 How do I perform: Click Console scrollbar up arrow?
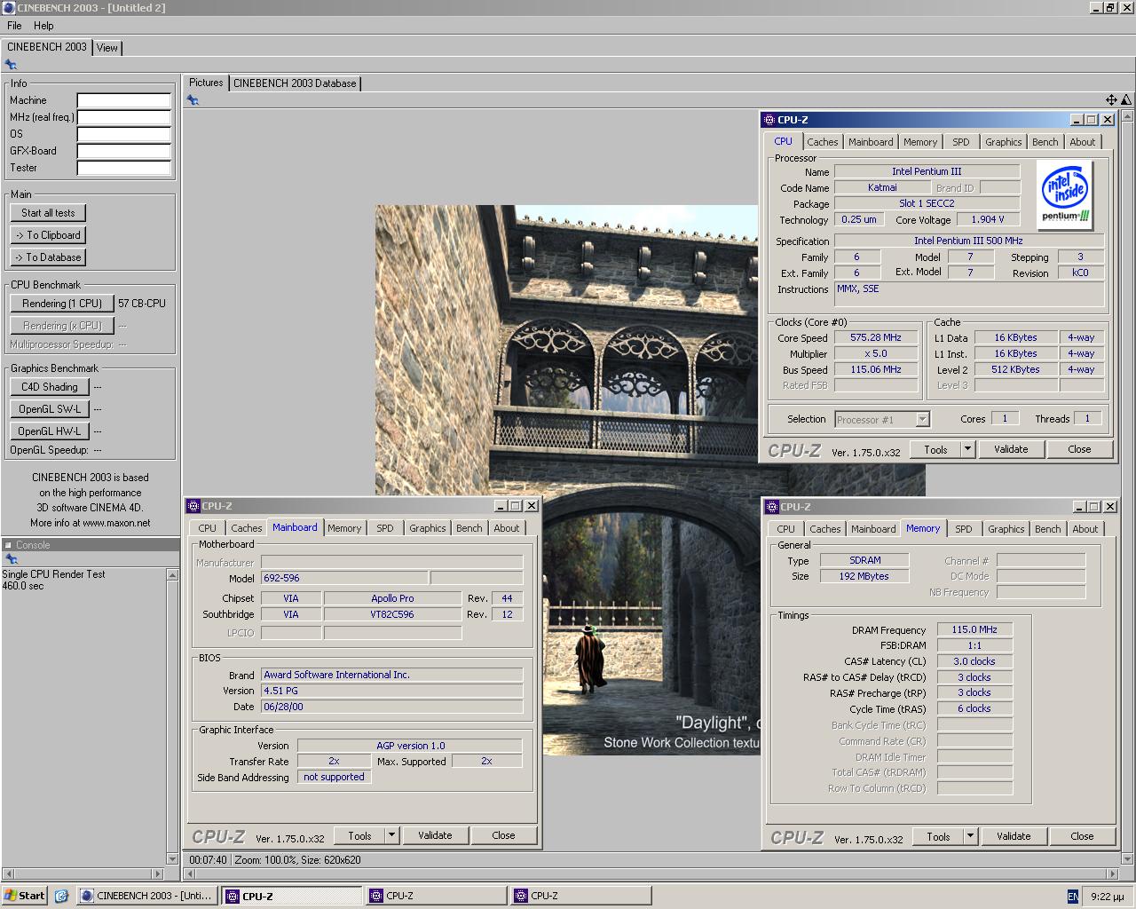(172, 575)
